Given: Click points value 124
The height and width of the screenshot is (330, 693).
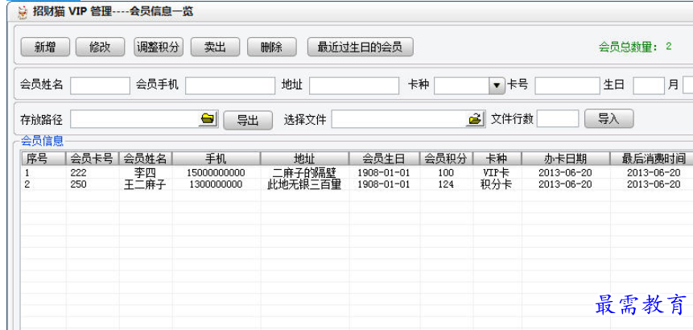Looking at the screenshot, I should tap(446, 184).
